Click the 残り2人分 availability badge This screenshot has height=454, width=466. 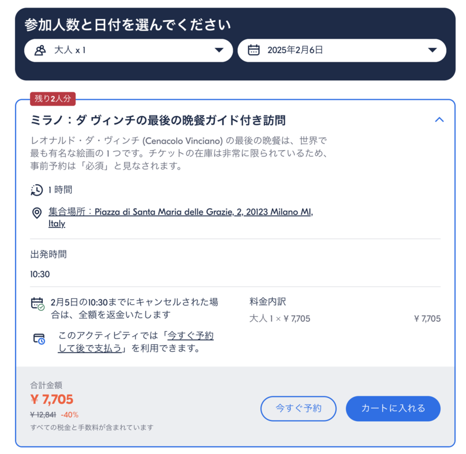pyautogui.click(x=53, y=99)
